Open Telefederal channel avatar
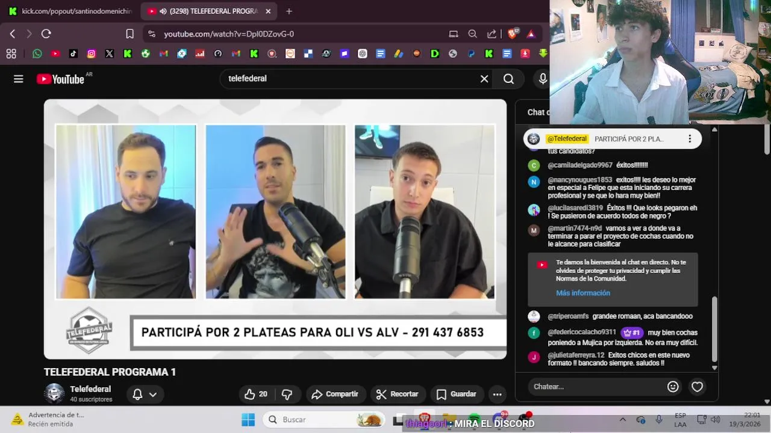This screenshot has width=771, height=433. coord(54,393)
